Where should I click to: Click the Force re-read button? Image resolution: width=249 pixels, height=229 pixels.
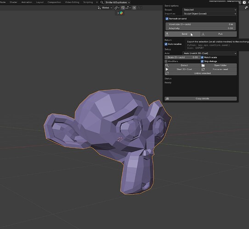tap(219, 69)
